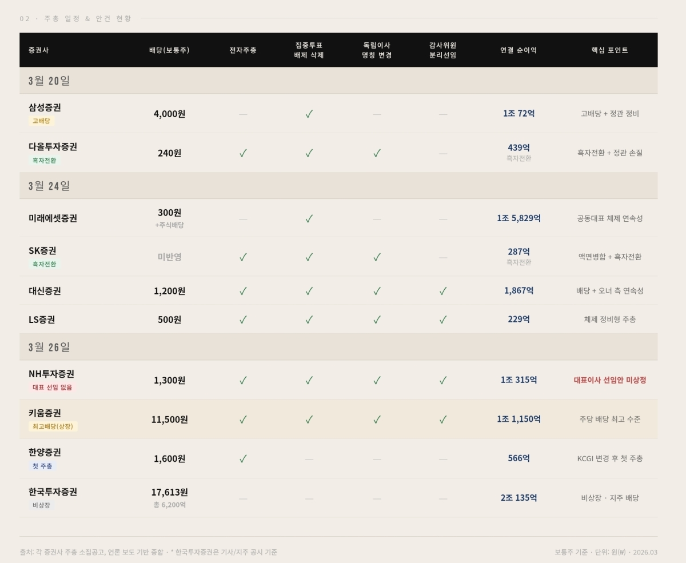Image resolution: width=686 pixels, height=563 pixels.
Task: Click 키움증권's 집중투표 배제 삭제 checkmark
Action: pyautogui.click(x=309, y=420)
